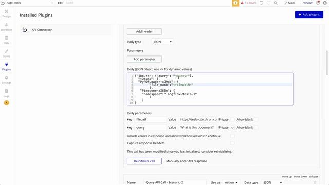The width and height of the screenshot is (329, 185).
Task: Toggle Allow blank checkbox for filepath key
Action: tap(256, 119)
